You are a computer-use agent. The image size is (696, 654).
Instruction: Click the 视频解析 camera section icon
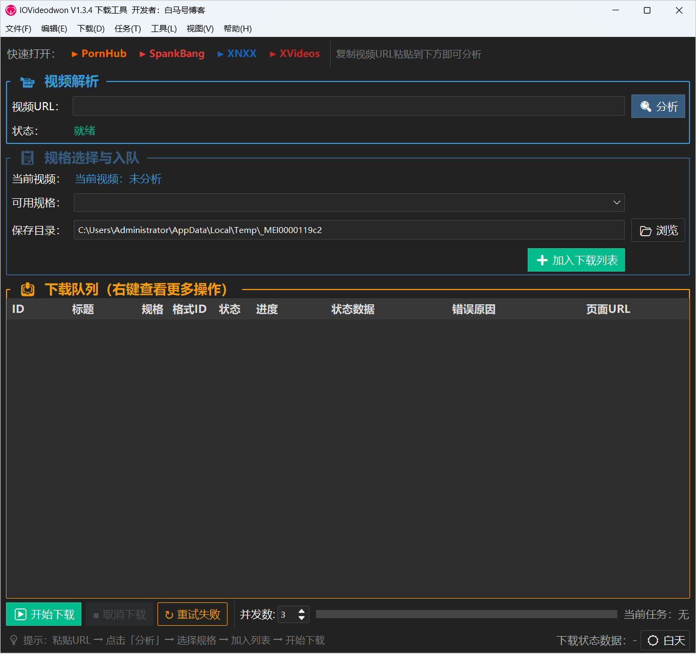click(27, 82)
